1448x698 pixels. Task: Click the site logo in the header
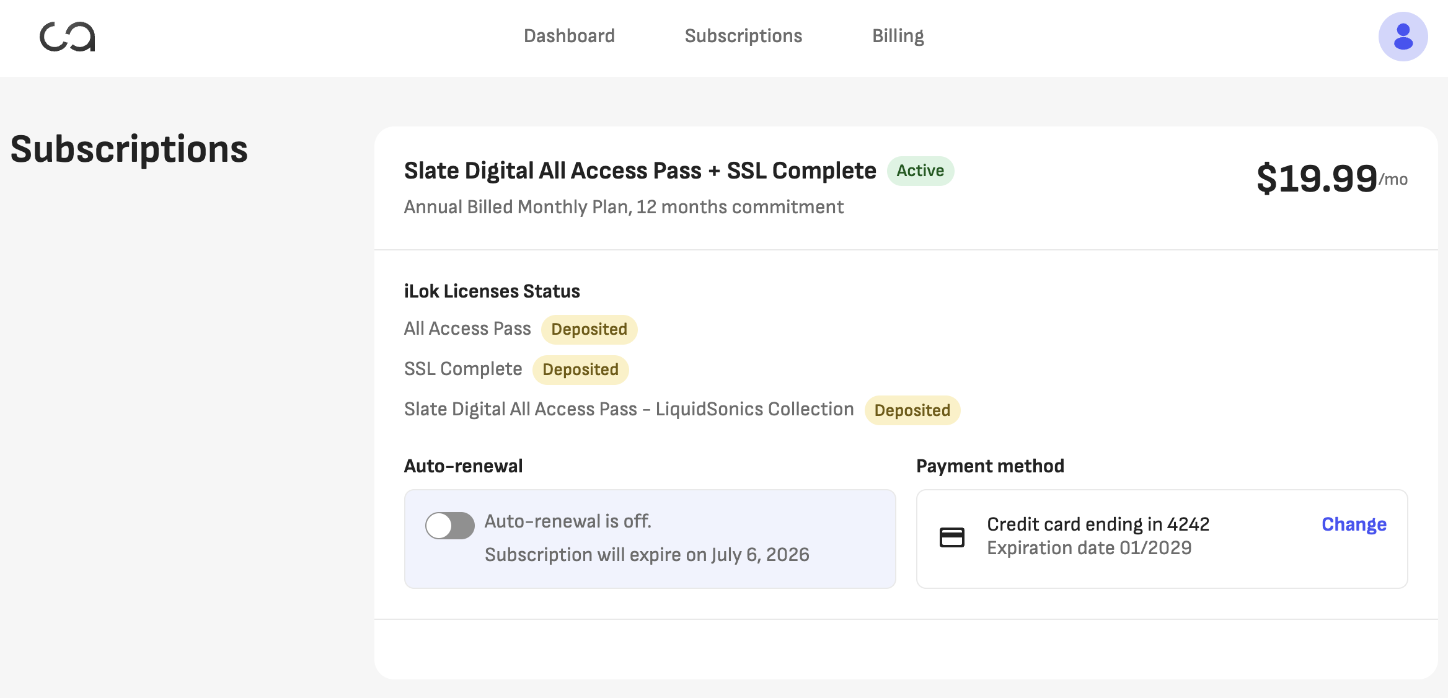point(68,37)
